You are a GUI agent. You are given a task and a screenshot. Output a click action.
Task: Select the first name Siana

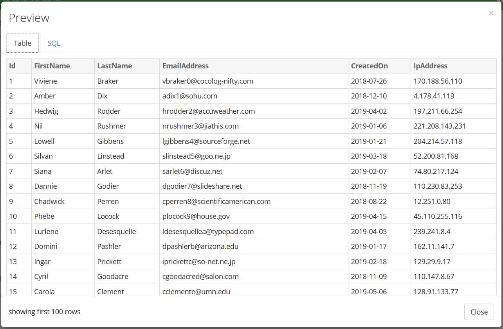point(43,172)
